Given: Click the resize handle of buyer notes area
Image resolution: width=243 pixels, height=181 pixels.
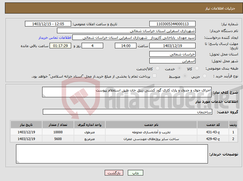Looking at the screenshot, I should click(x=18, y=162).
